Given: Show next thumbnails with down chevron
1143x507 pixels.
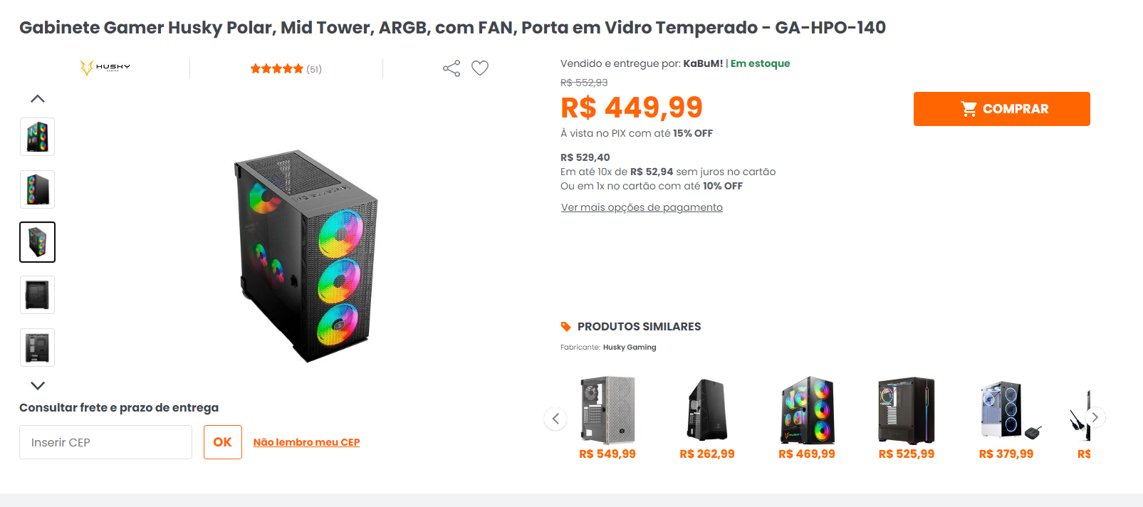Looking at the screenshot, I should pyautogui.click(x=38, y=385).
